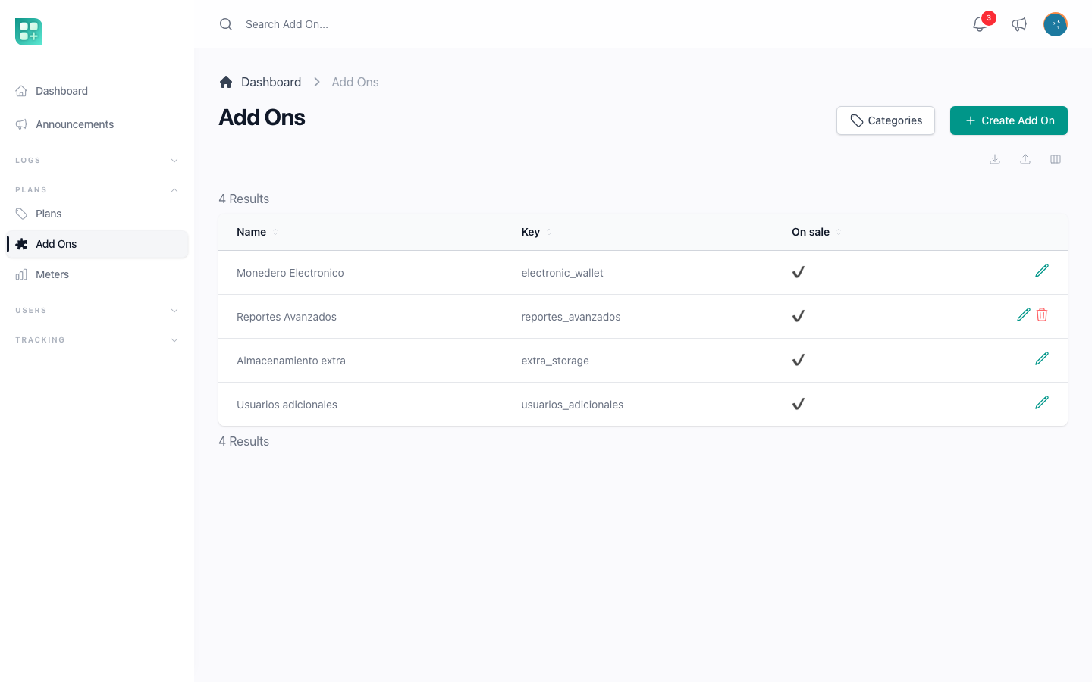The image size is (1092, 682).
Task: Go to Dashboard in the sidebar
Action: (x=97, y=91)
